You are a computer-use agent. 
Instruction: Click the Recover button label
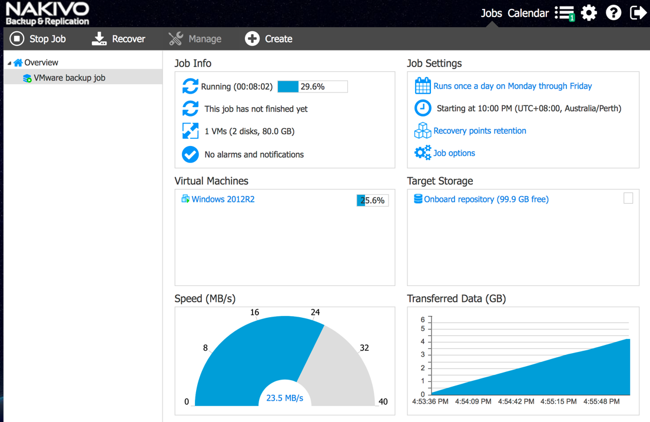point(128,39)
